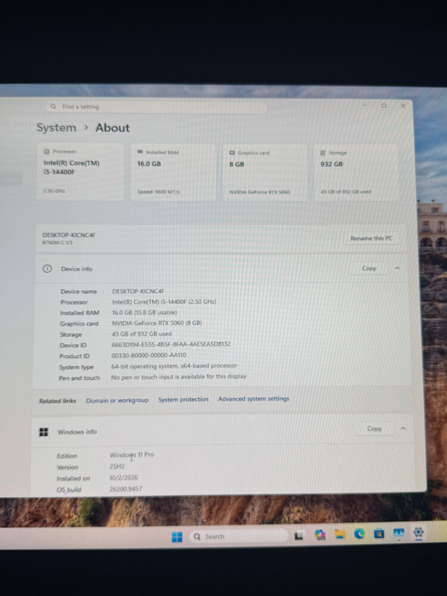Click Product ID value 00330-80000-00000-AA110

[148, 355]
